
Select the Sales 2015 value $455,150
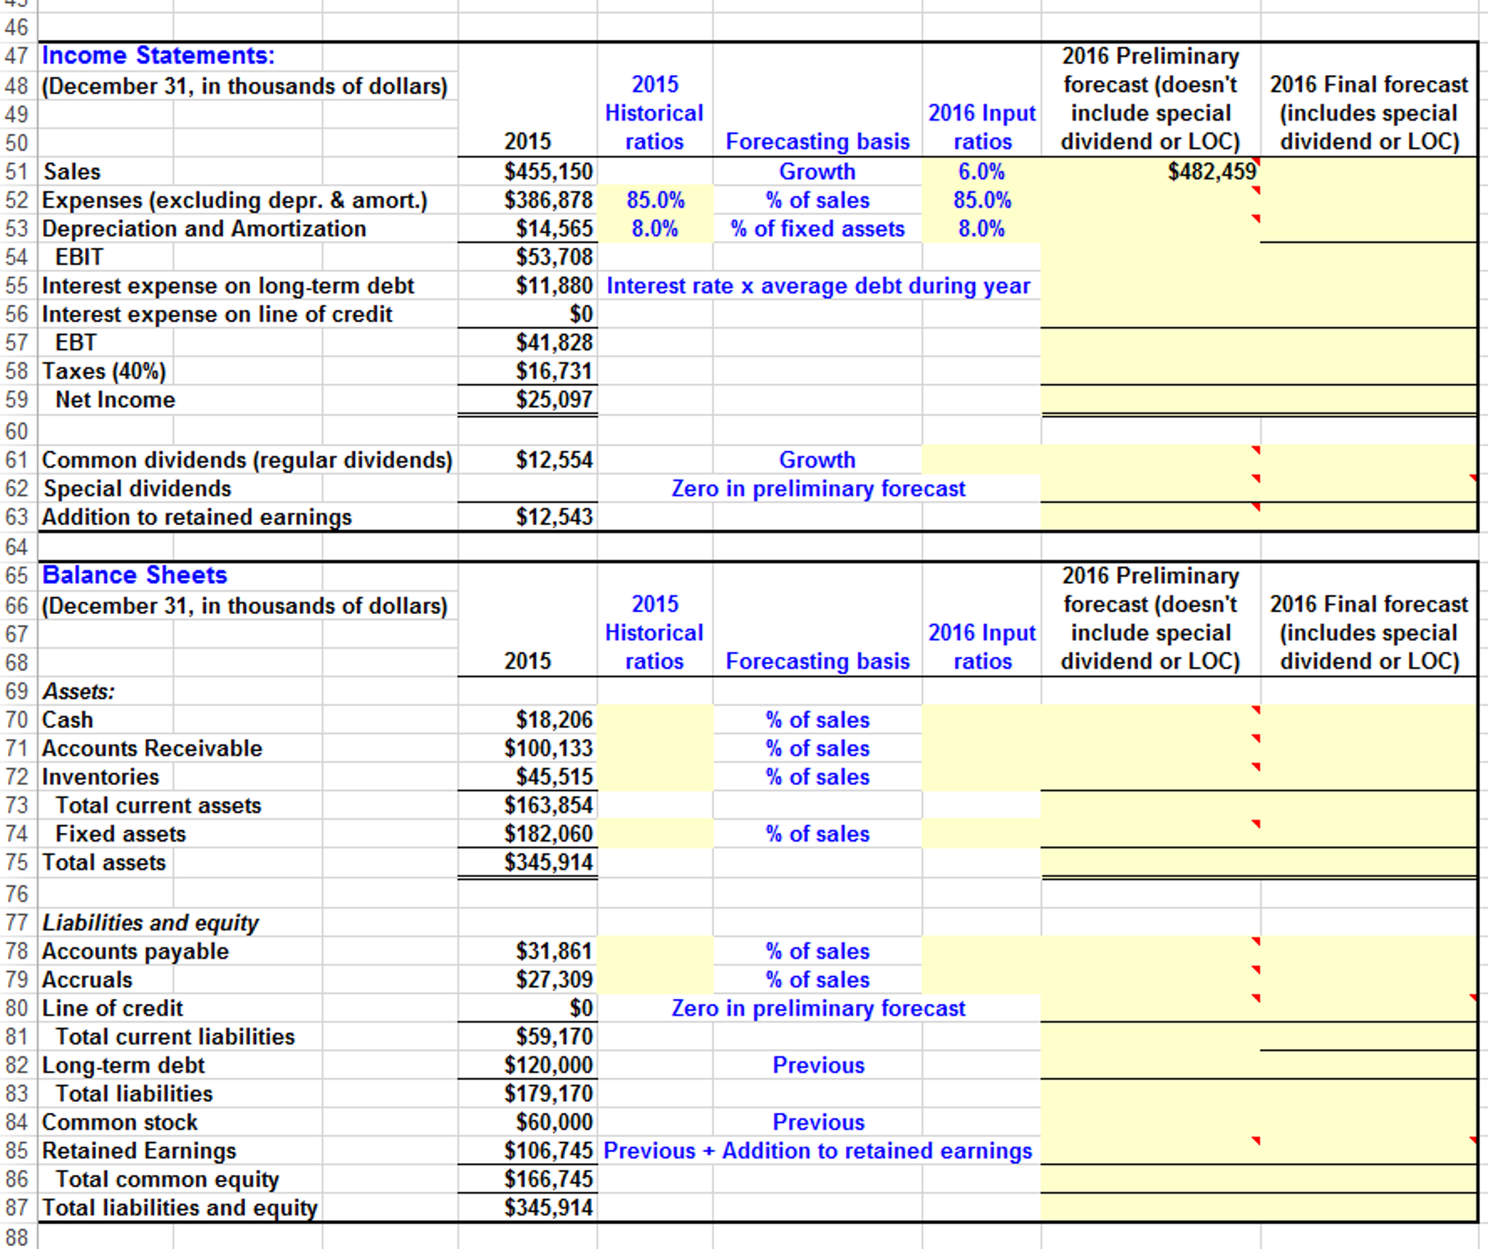click(x=548, y=172)
